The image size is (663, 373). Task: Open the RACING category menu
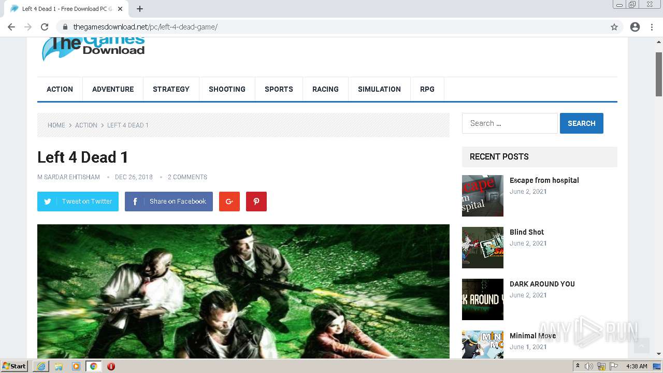325,89
